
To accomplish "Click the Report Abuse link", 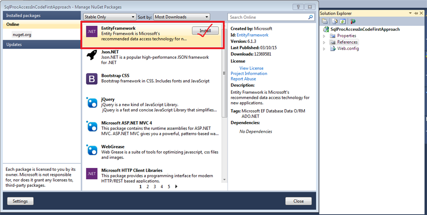I will (243, 79).
